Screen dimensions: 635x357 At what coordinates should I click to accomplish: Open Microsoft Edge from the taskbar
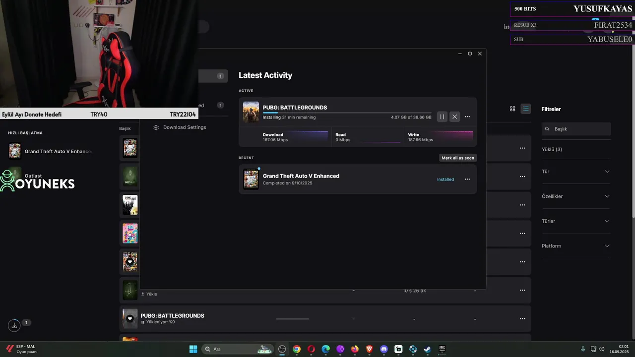[325, 349]
